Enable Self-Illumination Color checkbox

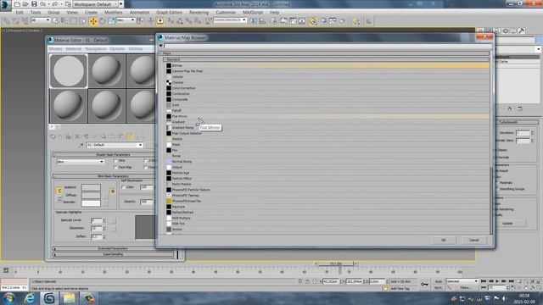(x=123, y=187)
